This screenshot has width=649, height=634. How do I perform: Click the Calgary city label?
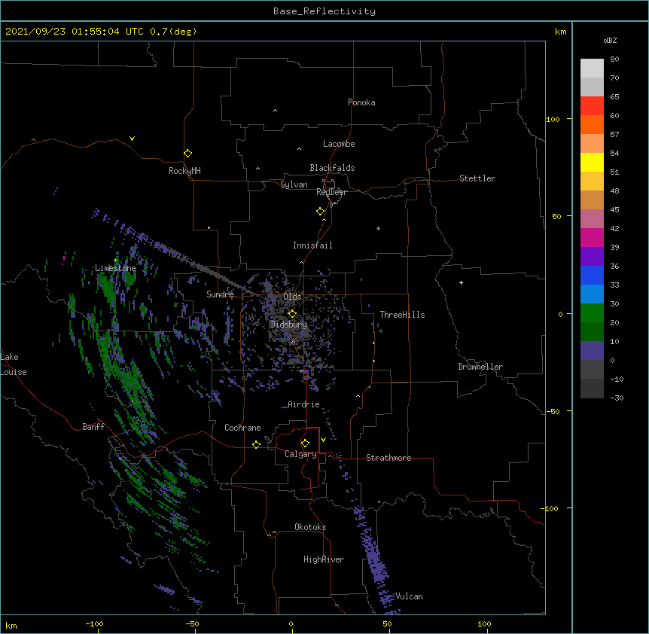(x=300, y=454)
